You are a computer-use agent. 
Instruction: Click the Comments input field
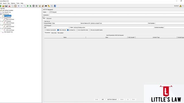click(x=117, y=15)
